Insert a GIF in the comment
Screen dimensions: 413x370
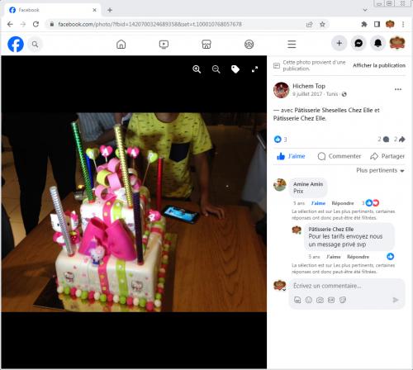pos(331,300)
